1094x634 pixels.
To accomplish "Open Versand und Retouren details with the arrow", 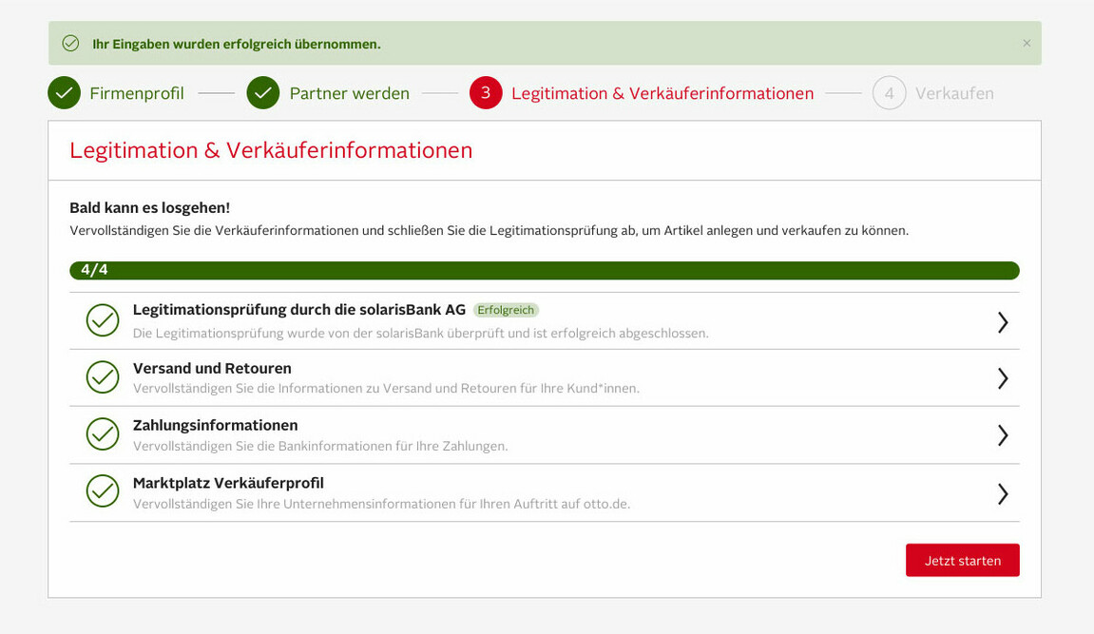I will point(1003,378).
